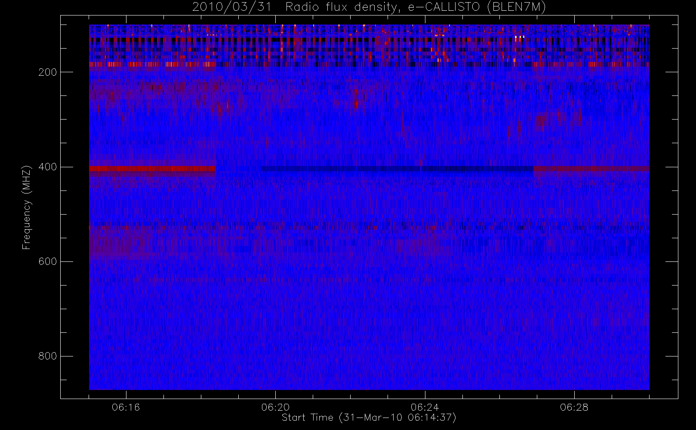Select the 800 frequency tick label
The height and width of the screenshot is (430, 696).
click(x=48, y=356)
